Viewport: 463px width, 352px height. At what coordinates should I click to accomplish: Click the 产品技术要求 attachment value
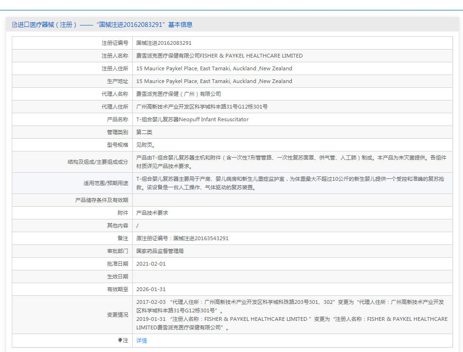click(152, 213)
